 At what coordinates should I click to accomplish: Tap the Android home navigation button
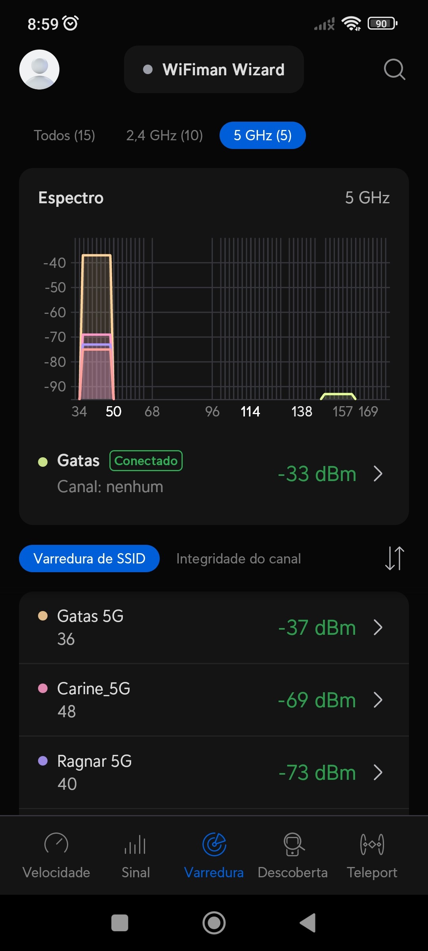(214, 923)
